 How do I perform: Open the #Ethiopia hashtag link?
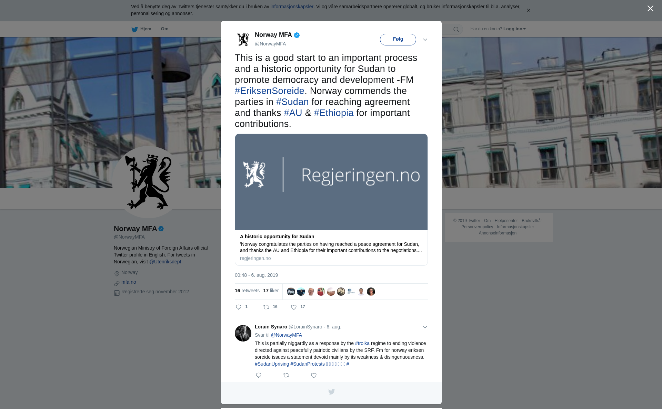(334, 113)
